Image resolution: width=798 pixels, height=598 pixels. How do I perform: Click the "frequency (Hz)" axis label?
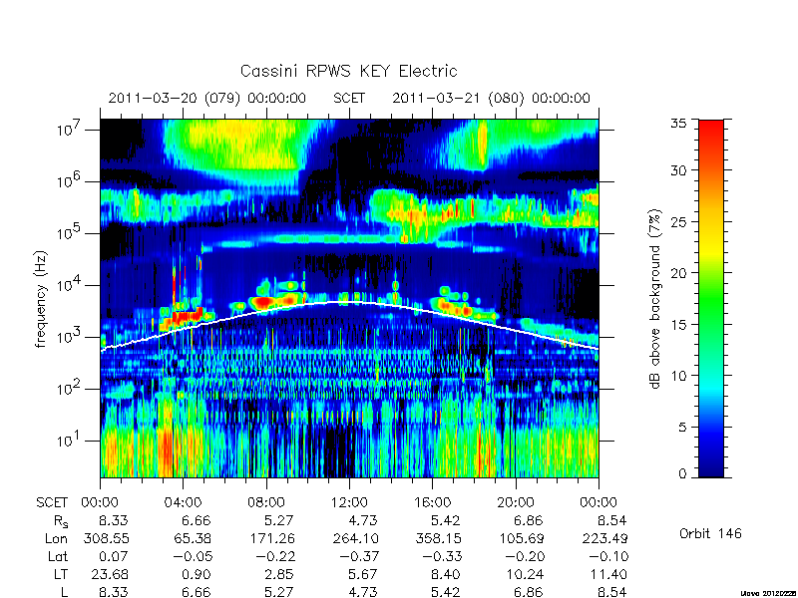[x=41, y=300]
